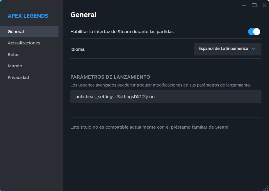Screen dimensions: 269x191
Task: Click the resize grip in the window corner
Action: pos(266,188)
